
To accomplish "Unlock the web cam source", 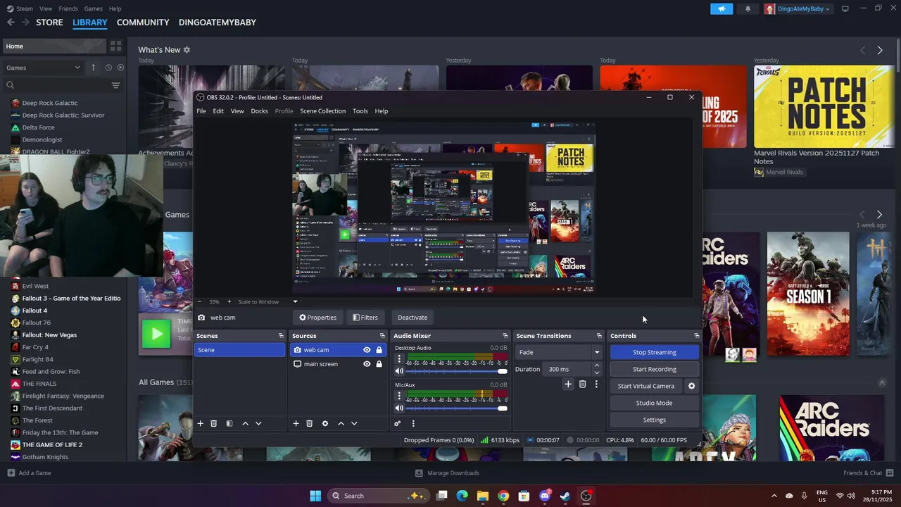I will [379, 350].
